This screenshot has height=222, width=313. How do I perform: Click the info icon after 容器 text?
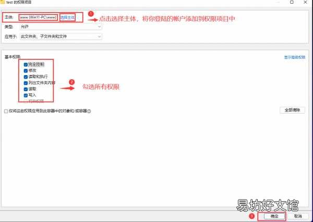[89, 112]
